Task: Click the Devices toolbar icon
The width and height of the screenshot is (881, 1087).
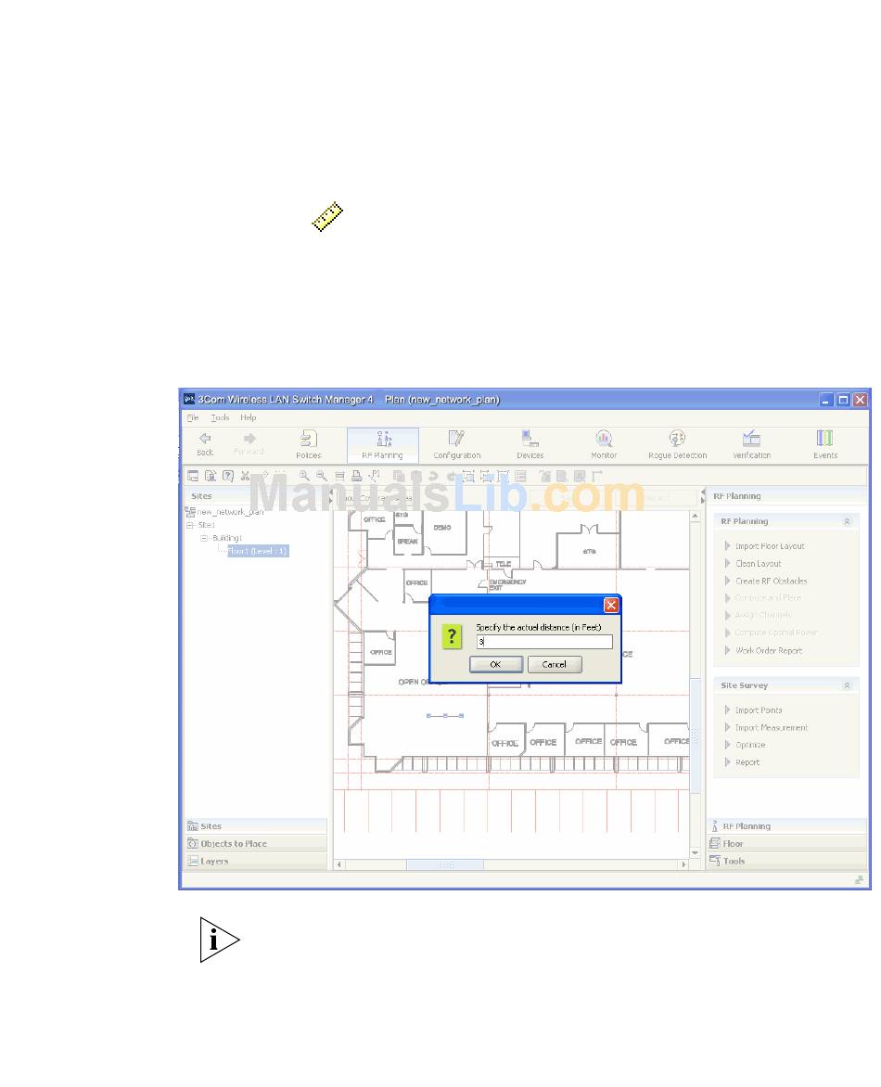Action: 530,443
